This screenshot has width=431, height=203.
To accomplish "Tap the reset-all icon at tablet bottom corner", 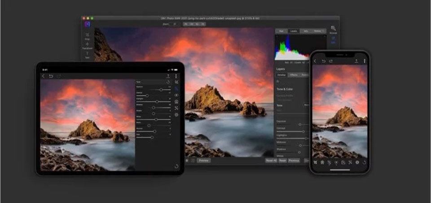I will pyautogui.click(x=176, y=166).
